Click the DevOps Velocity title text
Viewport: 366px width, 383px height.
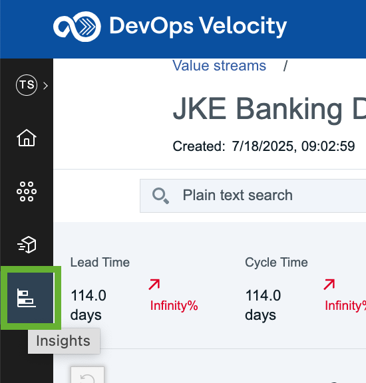(198, 27)
